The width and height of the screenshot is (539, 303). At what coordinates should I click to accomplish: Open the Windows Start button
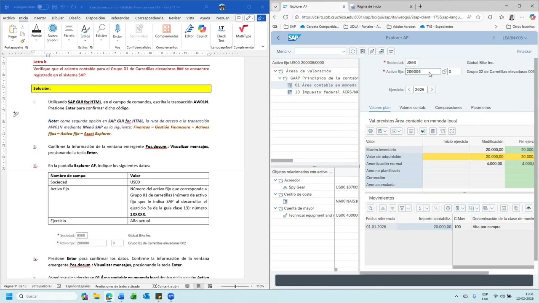pos(9,296)
